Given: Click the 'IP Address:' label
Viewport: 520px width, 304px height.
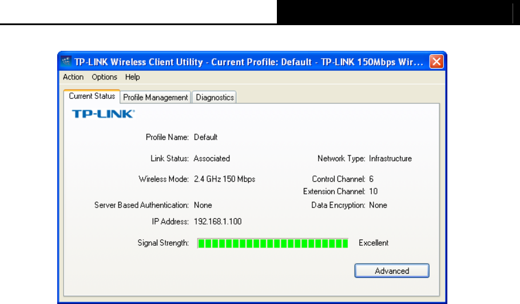Looking at the screenshot, I should 170,222.
